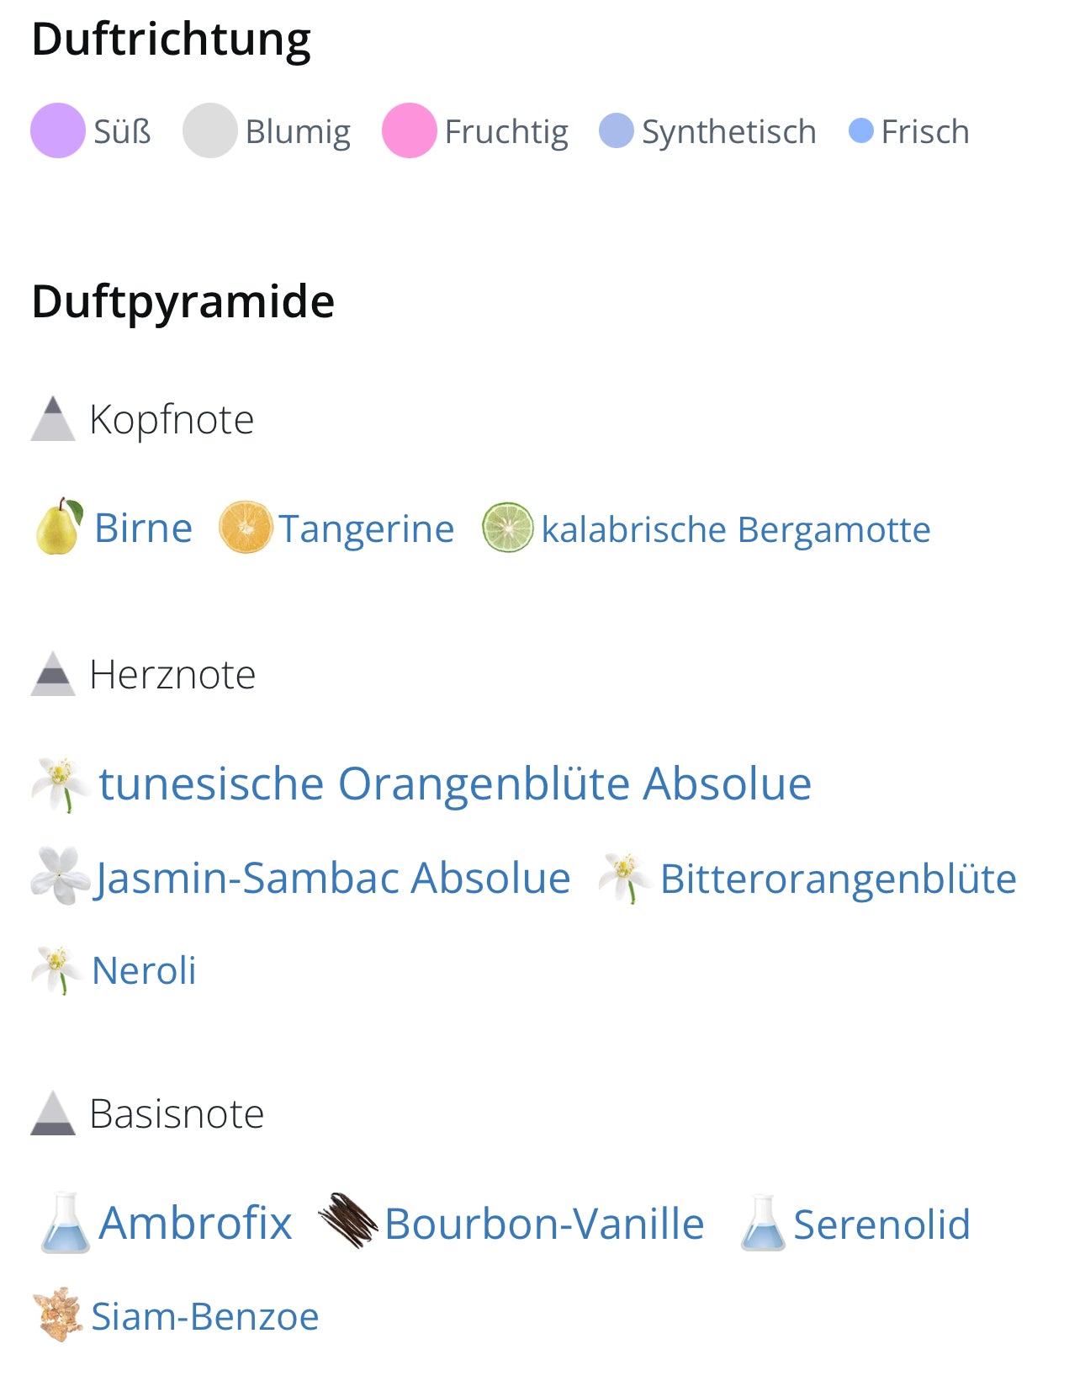
Task: Click the flask icon next to Ambrofix
Action: point(65,1222)
